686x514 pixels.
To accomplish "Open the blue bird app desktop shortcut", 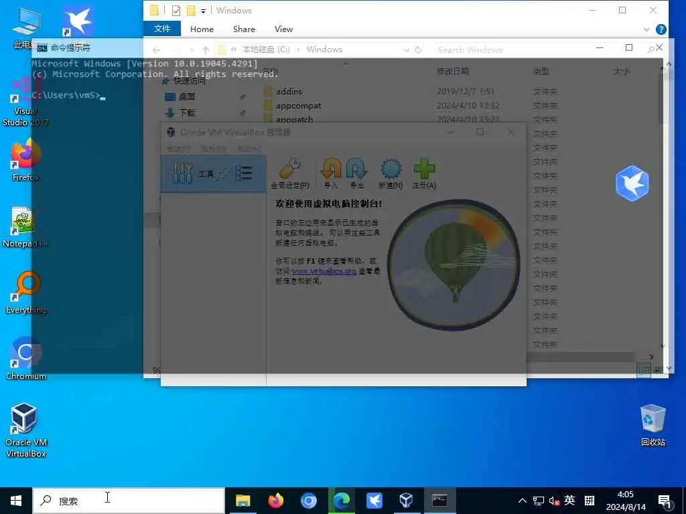I will pyautogui.click(x=78, y=22).
